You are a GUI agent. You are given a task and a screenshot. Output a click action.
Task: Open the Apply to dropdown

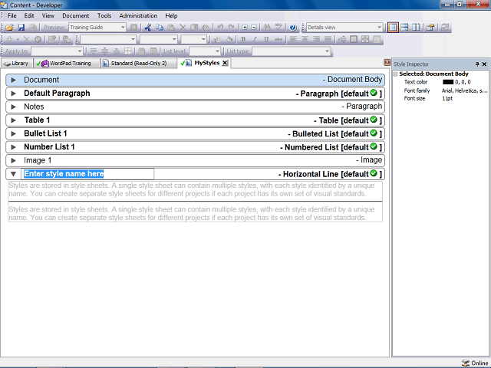pyautogui.click(x=80, y=51)
